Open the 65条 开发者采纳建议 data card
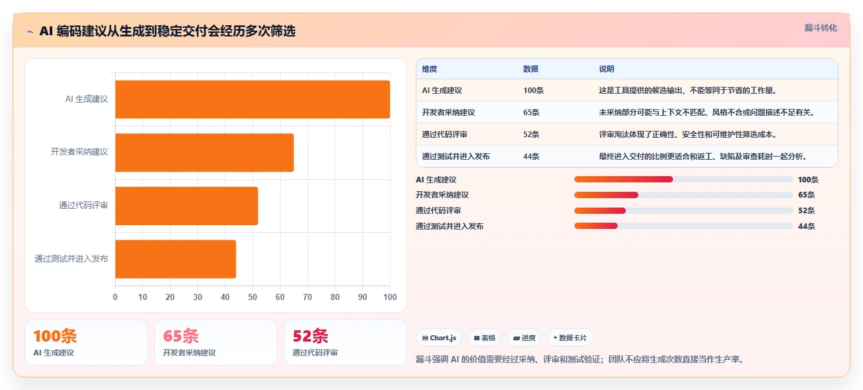 click(x=216, y=342)
